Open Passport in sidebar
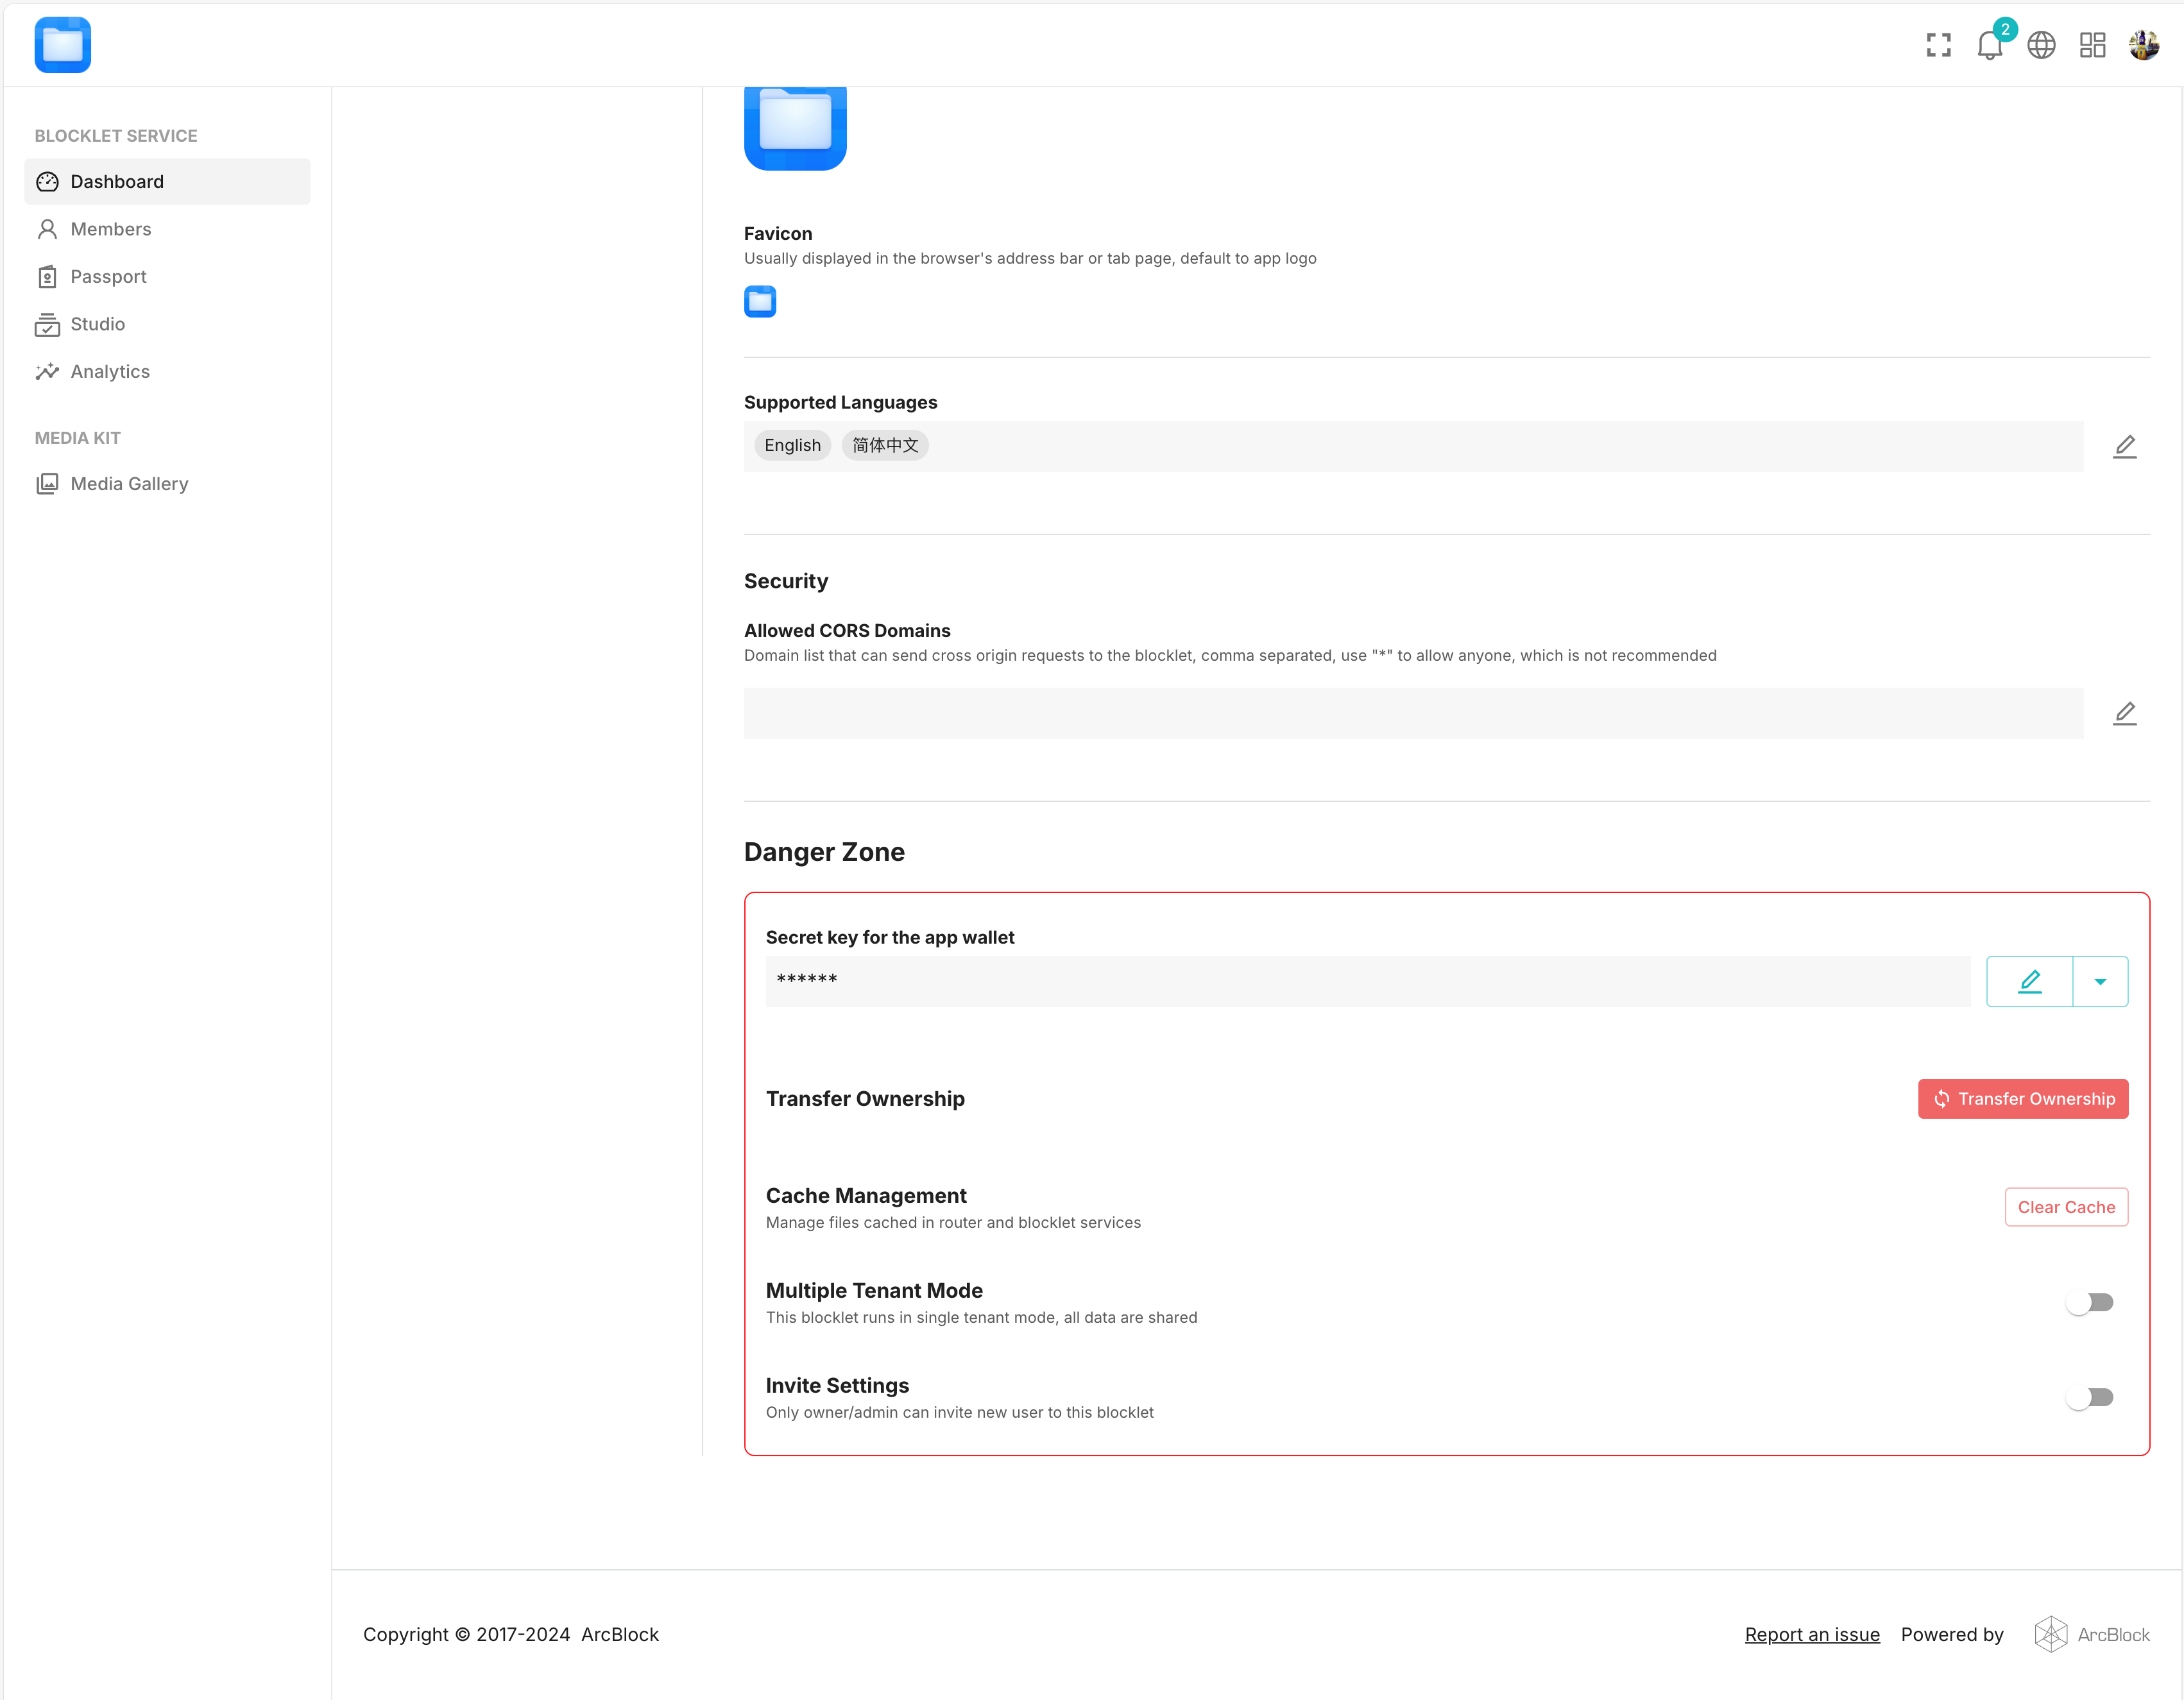Screen dimensions: 2184x1700 108,277
